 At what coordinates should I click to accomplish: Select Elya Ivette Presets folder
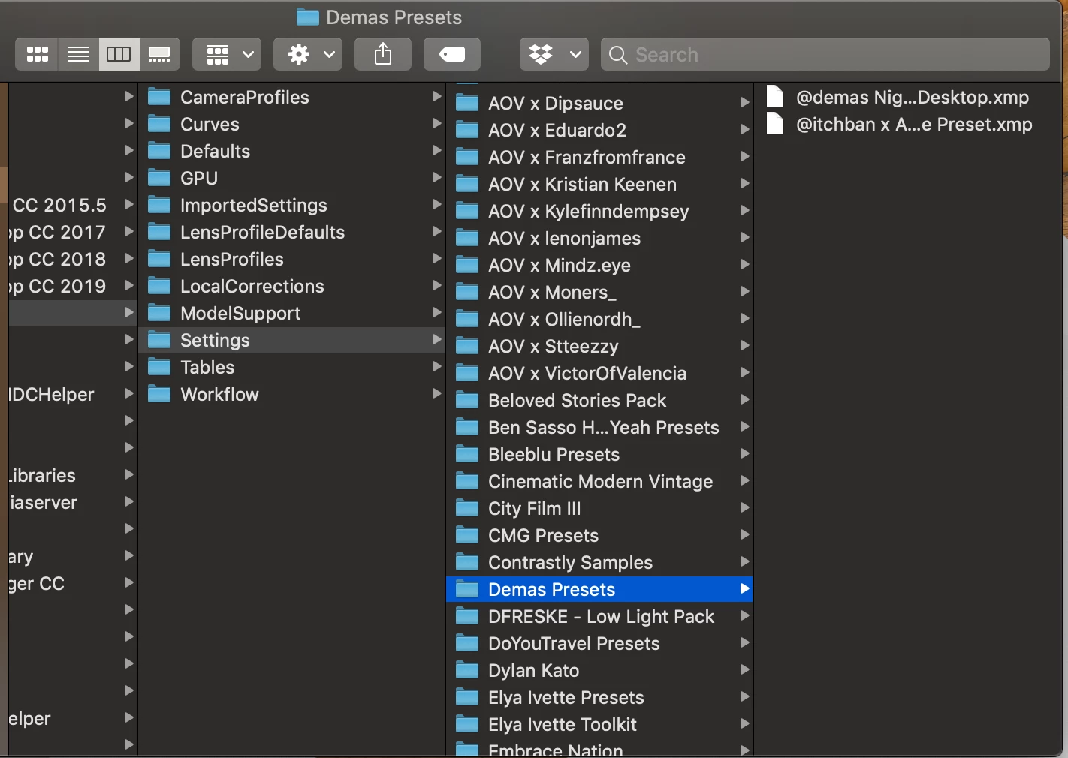coord(599,697)
